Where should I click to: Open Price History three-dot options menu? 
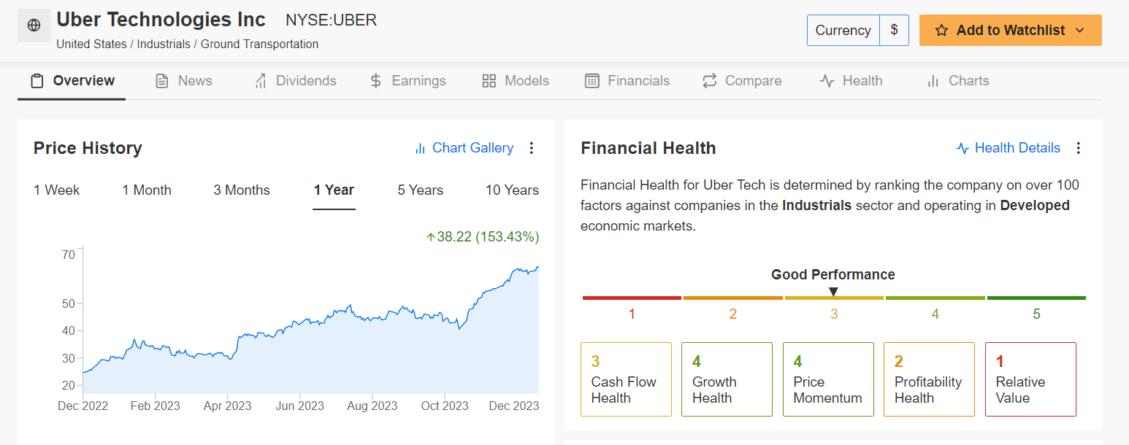(532, 148)
